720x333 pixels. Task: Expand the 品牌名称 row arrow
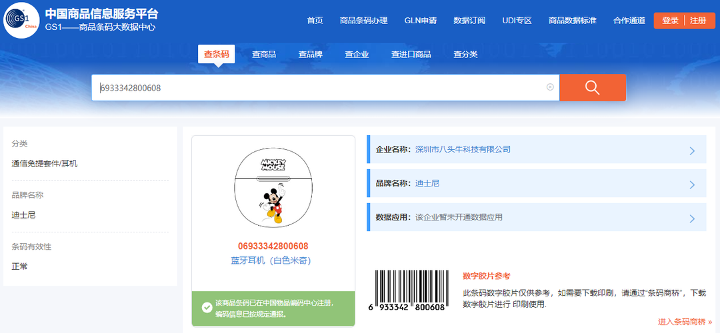click(692, 184)
